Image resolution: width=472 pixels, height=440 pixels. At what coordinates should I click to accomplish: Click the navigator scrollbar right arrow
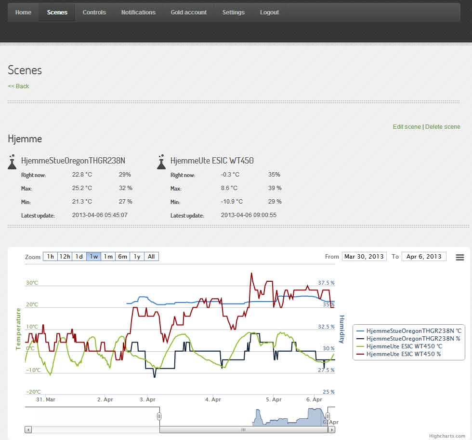point(331,429)
